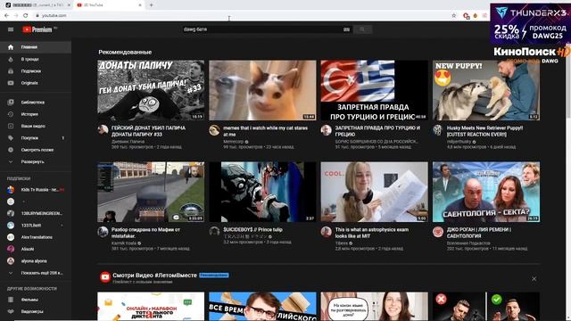Open Тотальный диктант marathon thumbnail
Viewport: 571px width, 321px height.
point(151,307)
